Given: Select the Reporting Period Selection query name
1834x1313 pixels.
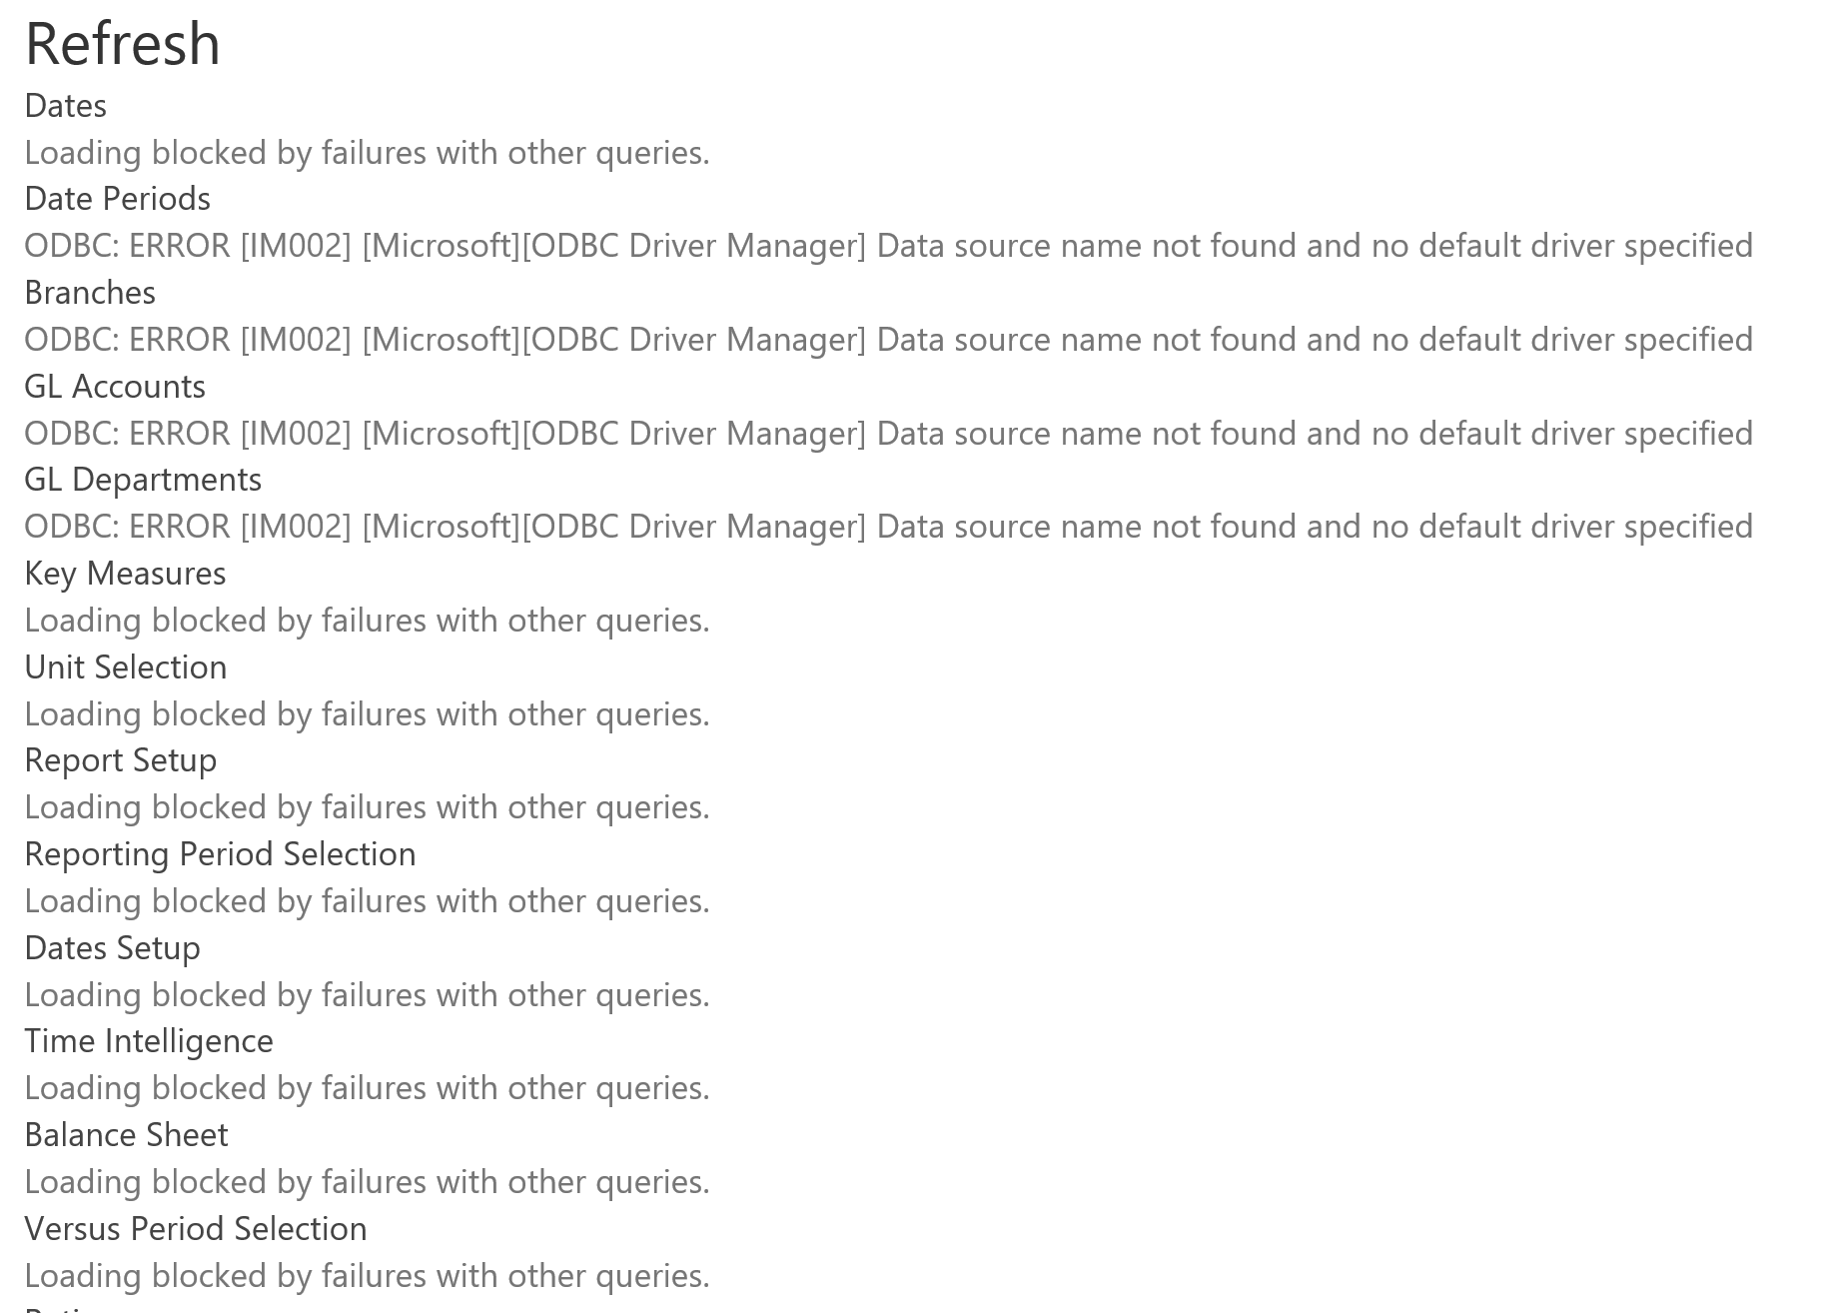Looking at the screenshot, I should (220, 854).
